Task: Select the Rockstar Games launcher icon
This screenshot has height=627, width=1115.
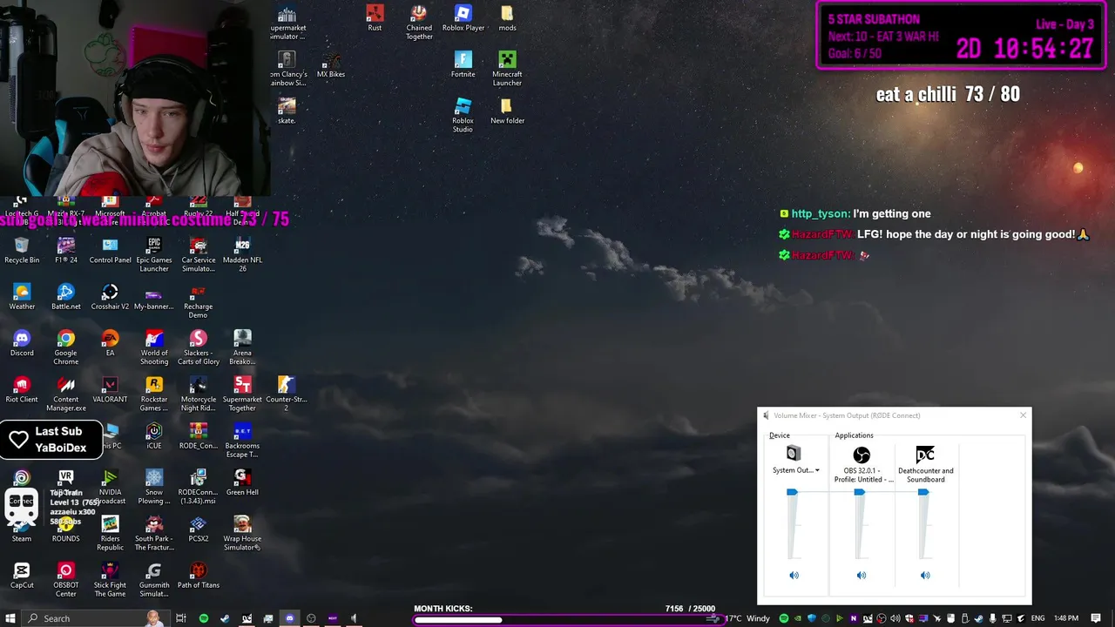Action: [154, 393]
